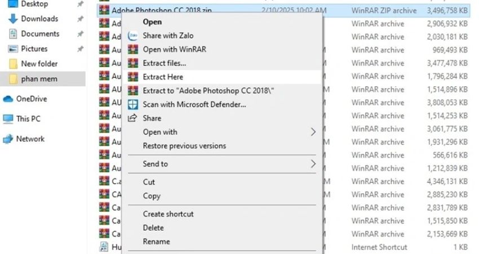Open the New folder item in sidebar
Screen dimensions: 479x254
coord(39,64)
